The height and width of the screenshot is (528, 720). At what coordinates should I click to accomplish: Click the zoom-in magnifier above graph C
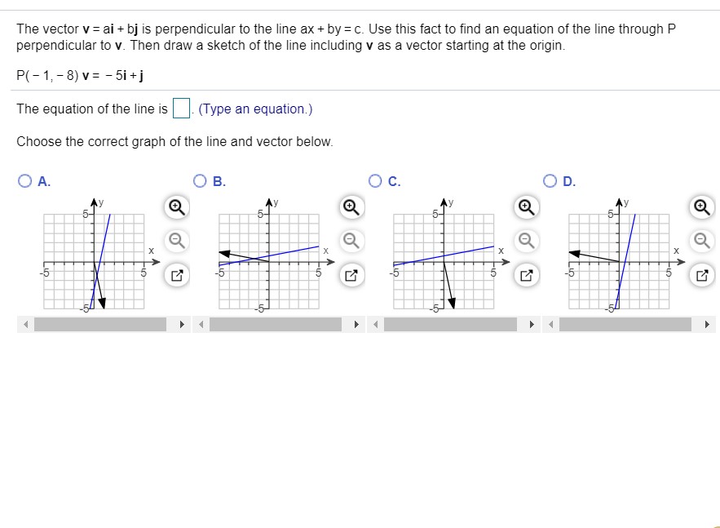click(526, 207)
